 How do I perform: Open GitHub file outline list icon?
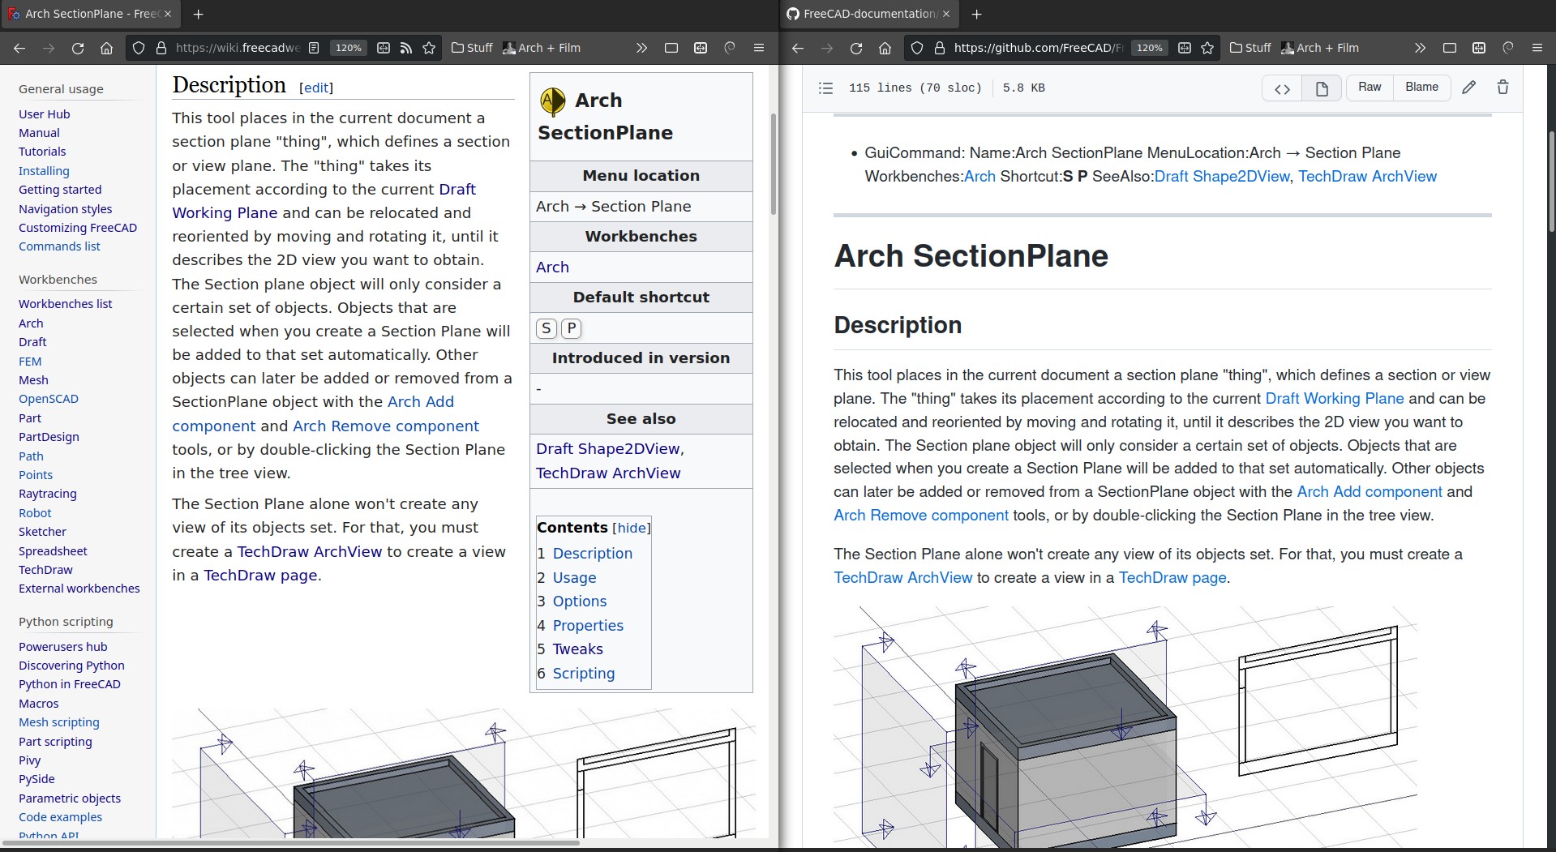tap(825, 88)
